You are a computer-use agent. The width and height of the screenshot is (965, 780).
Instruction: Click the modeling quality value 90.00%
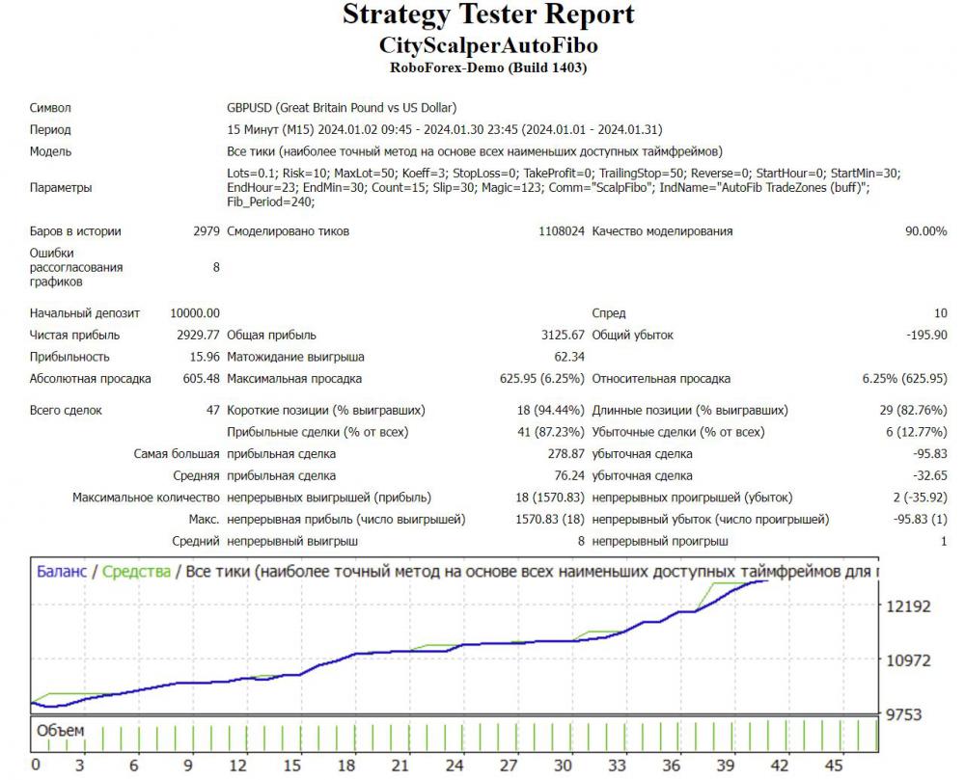coord(925,231)
